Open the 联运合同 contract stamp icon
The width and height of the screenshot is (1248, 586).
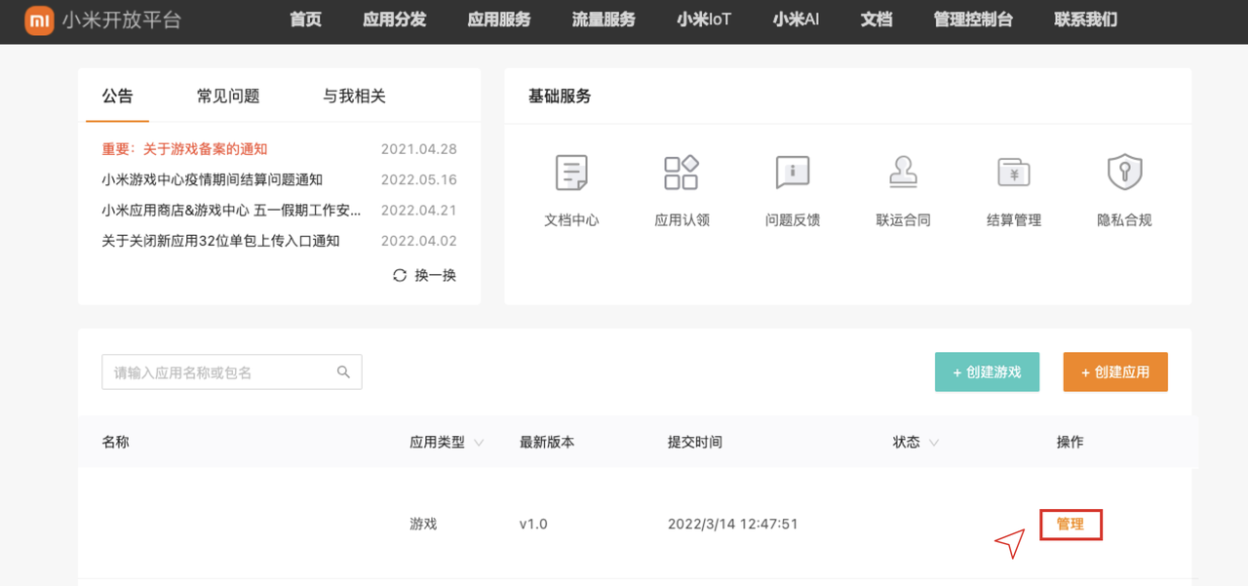click(x=903, y=174)
